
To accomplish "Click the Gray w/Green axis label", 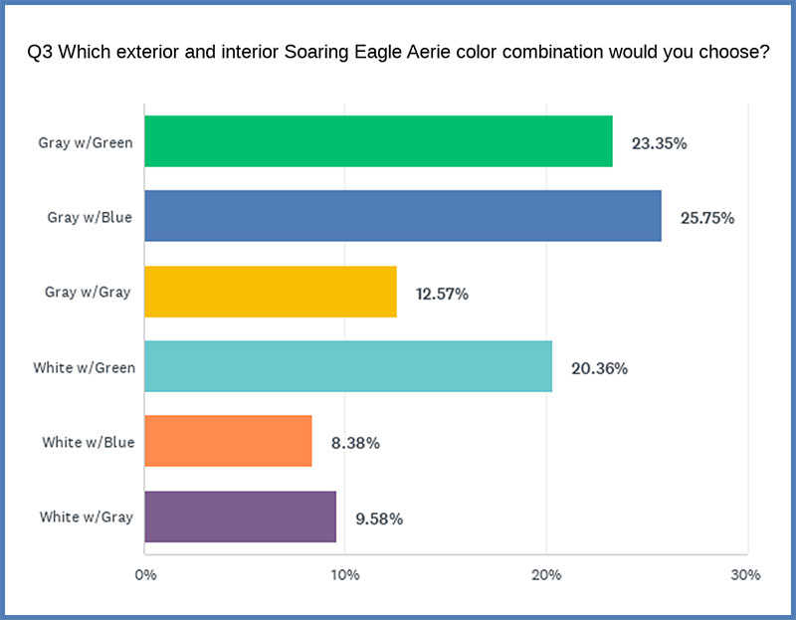I will 86,142.
